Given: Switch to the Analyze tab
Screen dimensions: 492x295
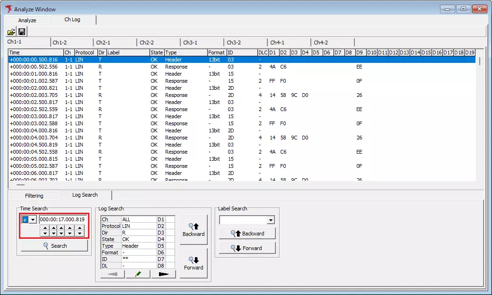Looking at the screenshot, I should [x=27, y=20].
